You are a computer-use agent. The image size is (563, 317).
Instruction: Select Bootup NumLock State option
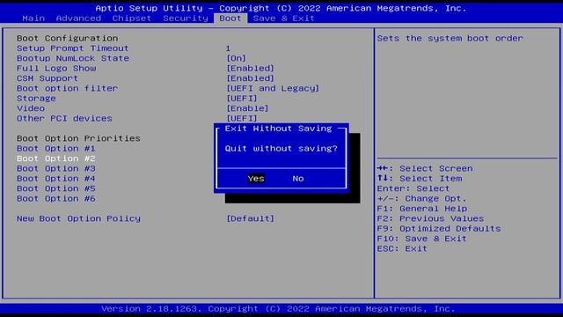(72, 58)
